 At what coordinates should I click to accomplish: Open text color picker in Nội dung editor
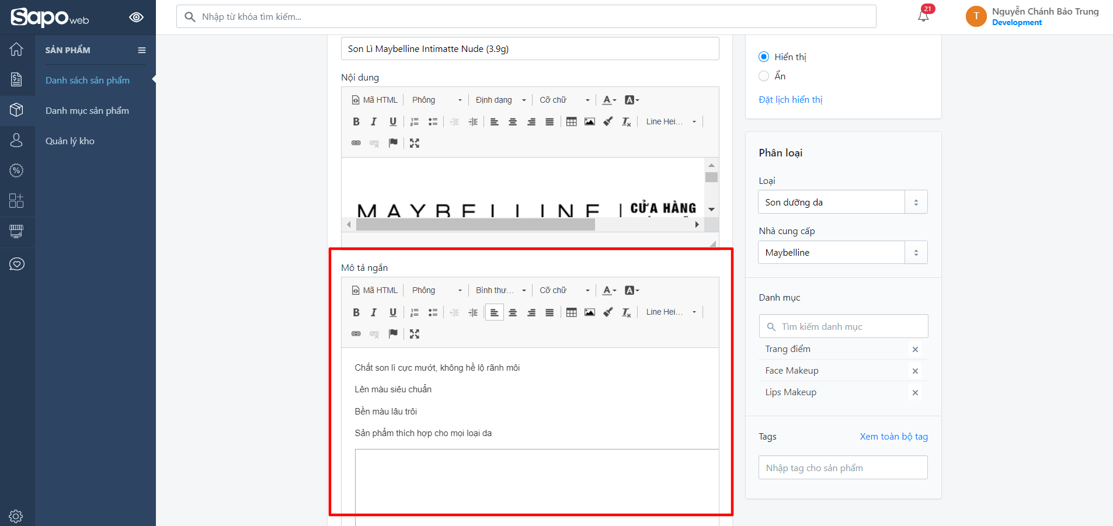click(x=610, y=100)
